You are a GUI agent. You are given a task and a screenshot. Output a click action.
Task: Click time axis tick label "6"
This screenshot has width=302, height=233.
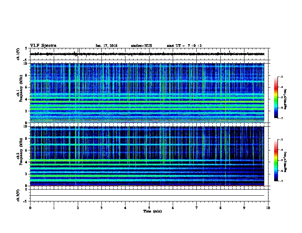[173, 208]
